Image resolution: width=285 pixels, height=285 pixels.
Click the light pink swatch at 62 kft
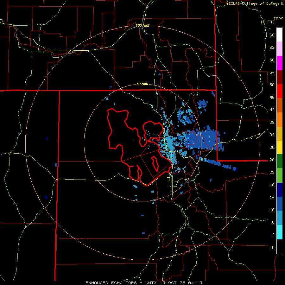pos(280,48)
